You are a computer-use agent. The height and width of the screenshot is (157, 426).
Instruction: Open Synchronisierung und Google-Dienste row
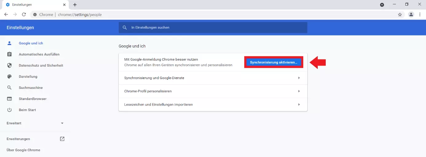213,78
